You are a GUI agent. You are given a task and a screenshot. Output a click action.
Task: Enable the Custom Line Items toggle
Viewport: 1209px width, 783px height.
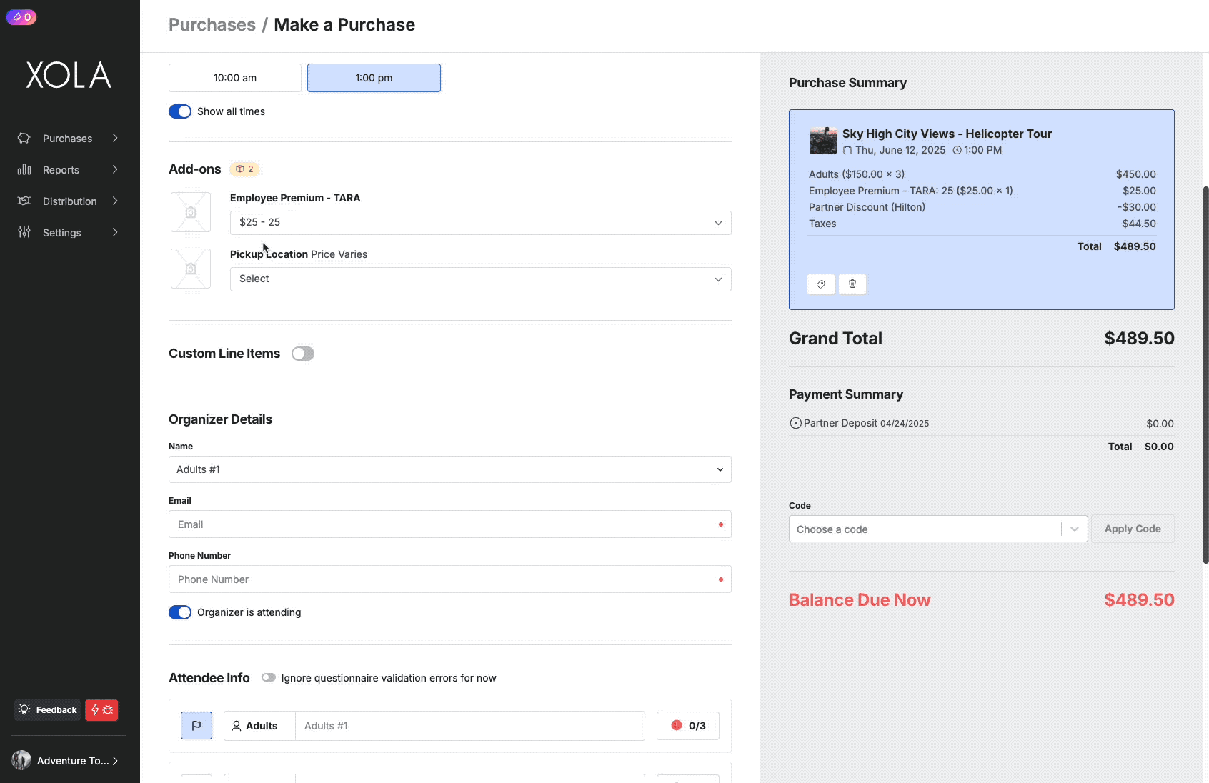[303, 354]
